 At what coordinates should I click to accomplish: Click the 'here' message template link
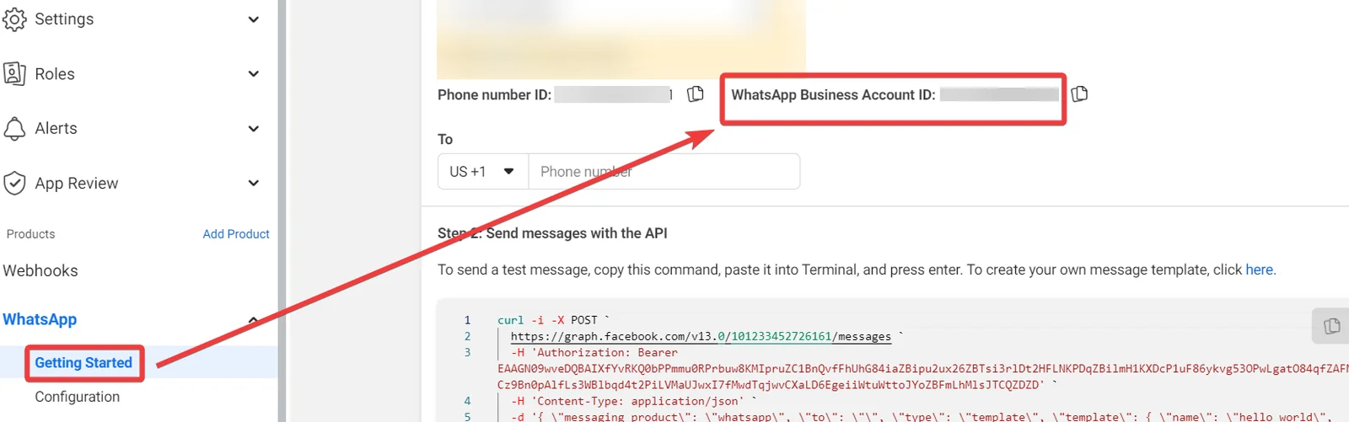tap(1259, 270)
